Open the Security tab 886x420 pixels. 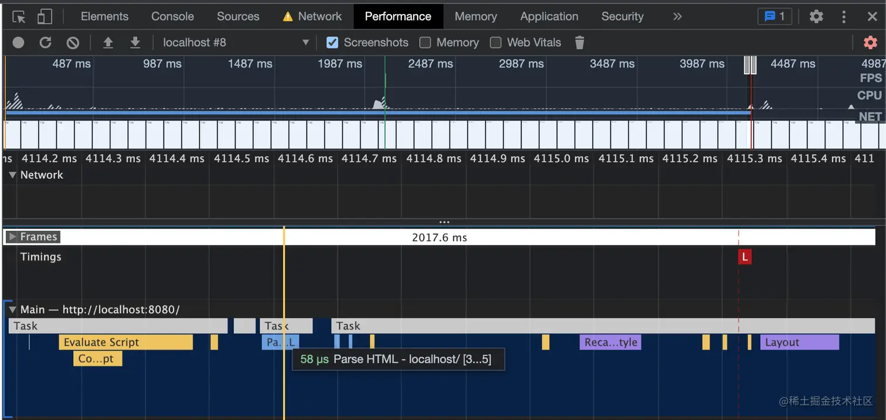[x=622, y=16]
